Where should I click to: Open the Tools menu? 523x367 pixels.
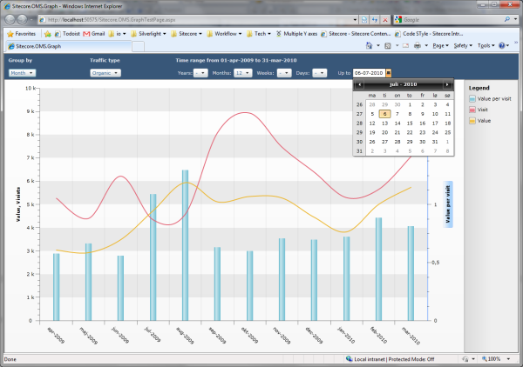(486, 45)
